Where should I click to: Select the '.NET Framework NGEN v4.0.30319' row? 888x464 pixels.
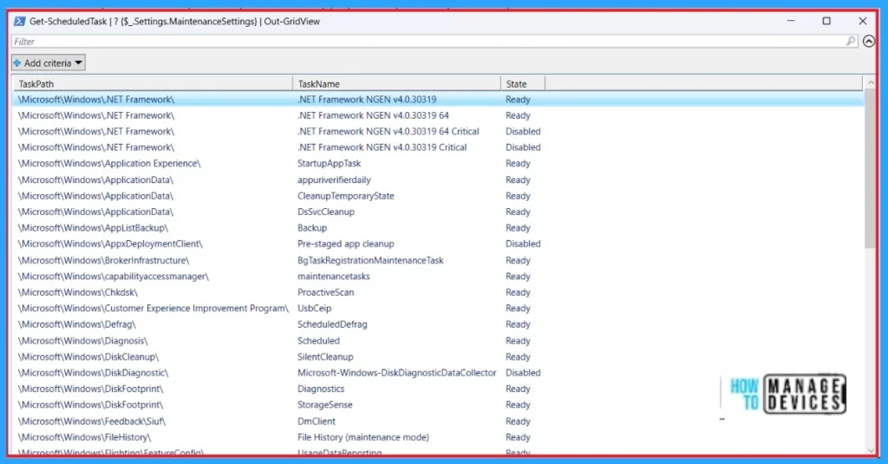click(x=438, y=99)
